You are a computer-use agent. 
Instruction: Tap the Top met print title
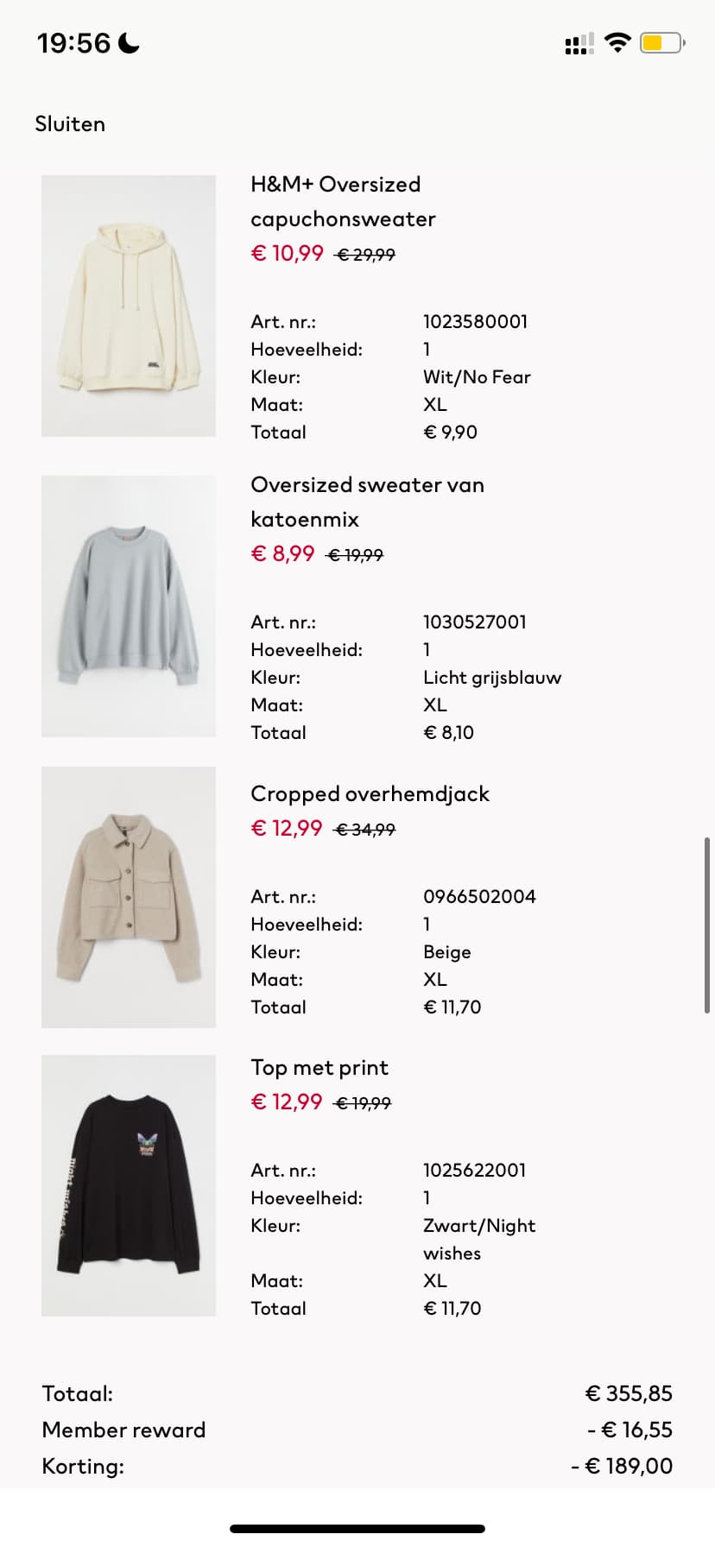tap(320, 1068)
